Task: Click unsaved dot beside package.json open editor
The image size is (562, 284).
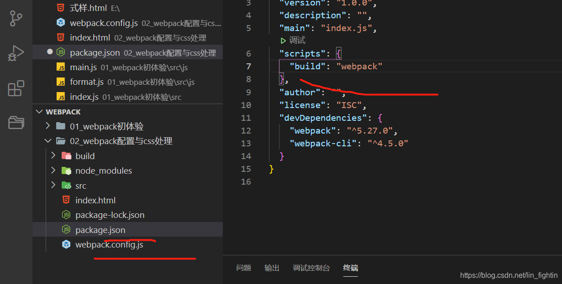Action: tap(50, 52)
